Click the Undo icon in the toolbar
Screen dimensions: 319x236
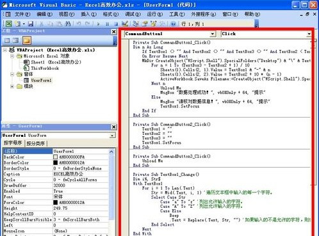(79, 24)
